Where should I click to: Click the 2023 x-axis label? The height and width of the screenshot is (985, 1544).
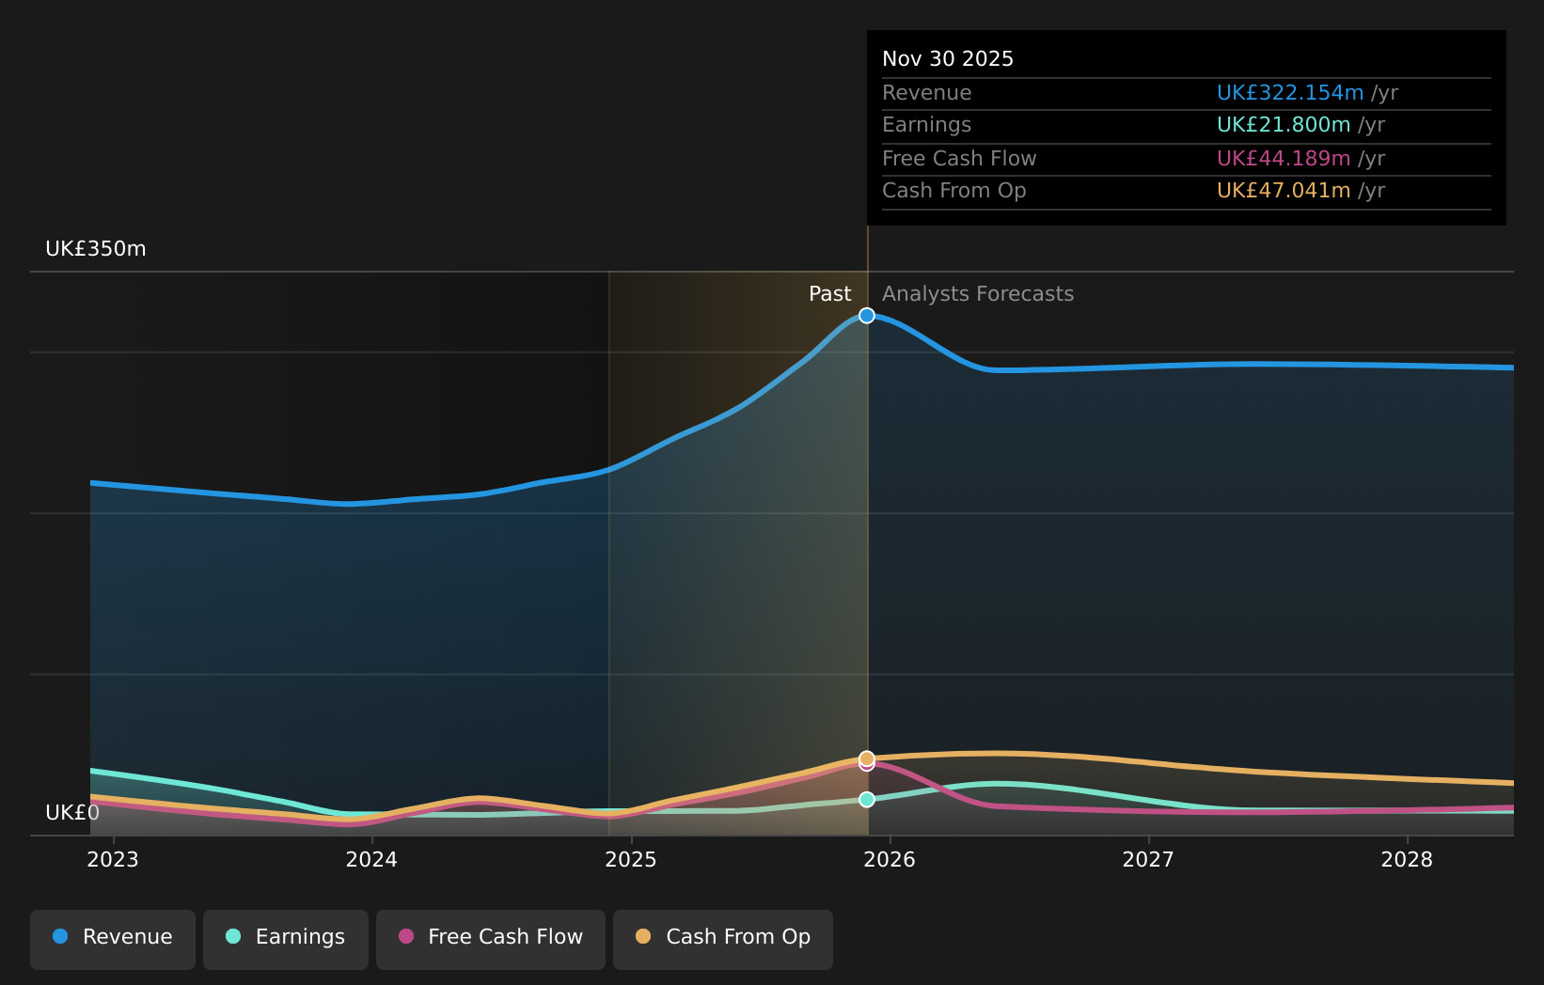click(113, 860)
